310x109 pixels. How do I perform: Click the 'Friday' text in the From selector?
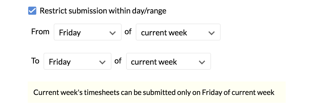(x=70, y=33)
